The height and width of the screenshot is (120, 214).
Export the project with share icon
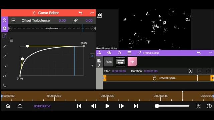[20, 106]
